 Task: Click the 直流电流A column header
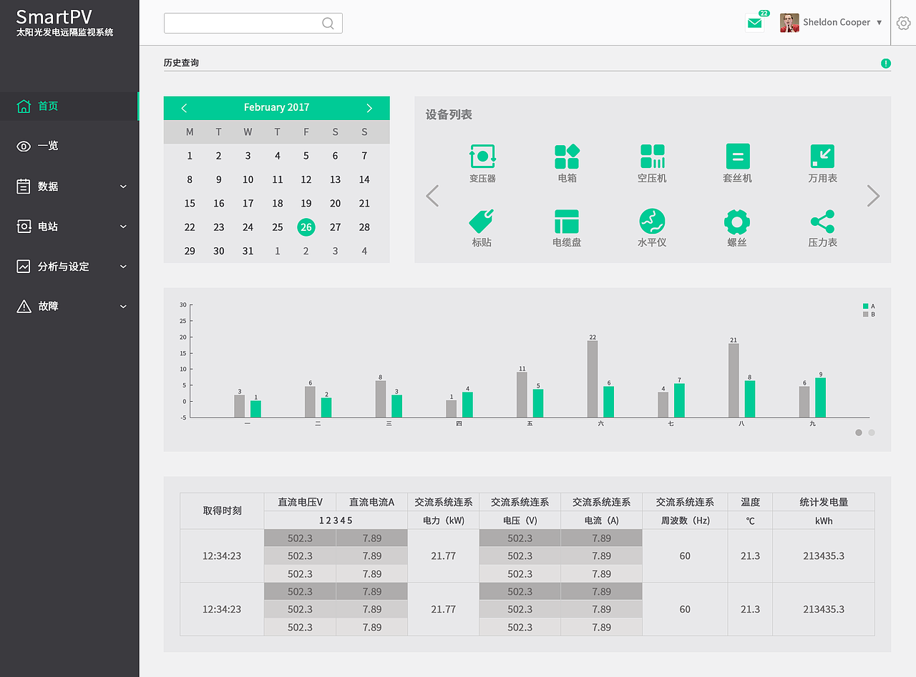tap(372, 503)
